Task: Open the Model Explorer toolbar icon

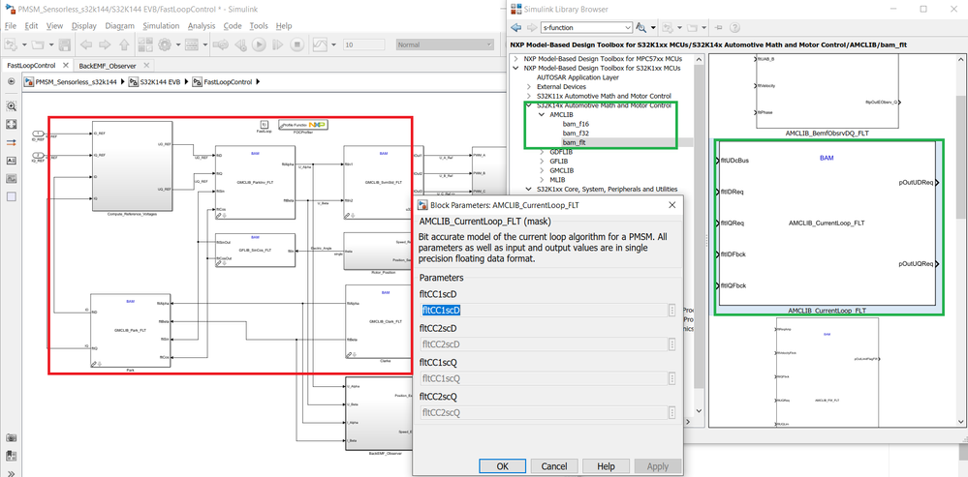Action: [192, 45]
